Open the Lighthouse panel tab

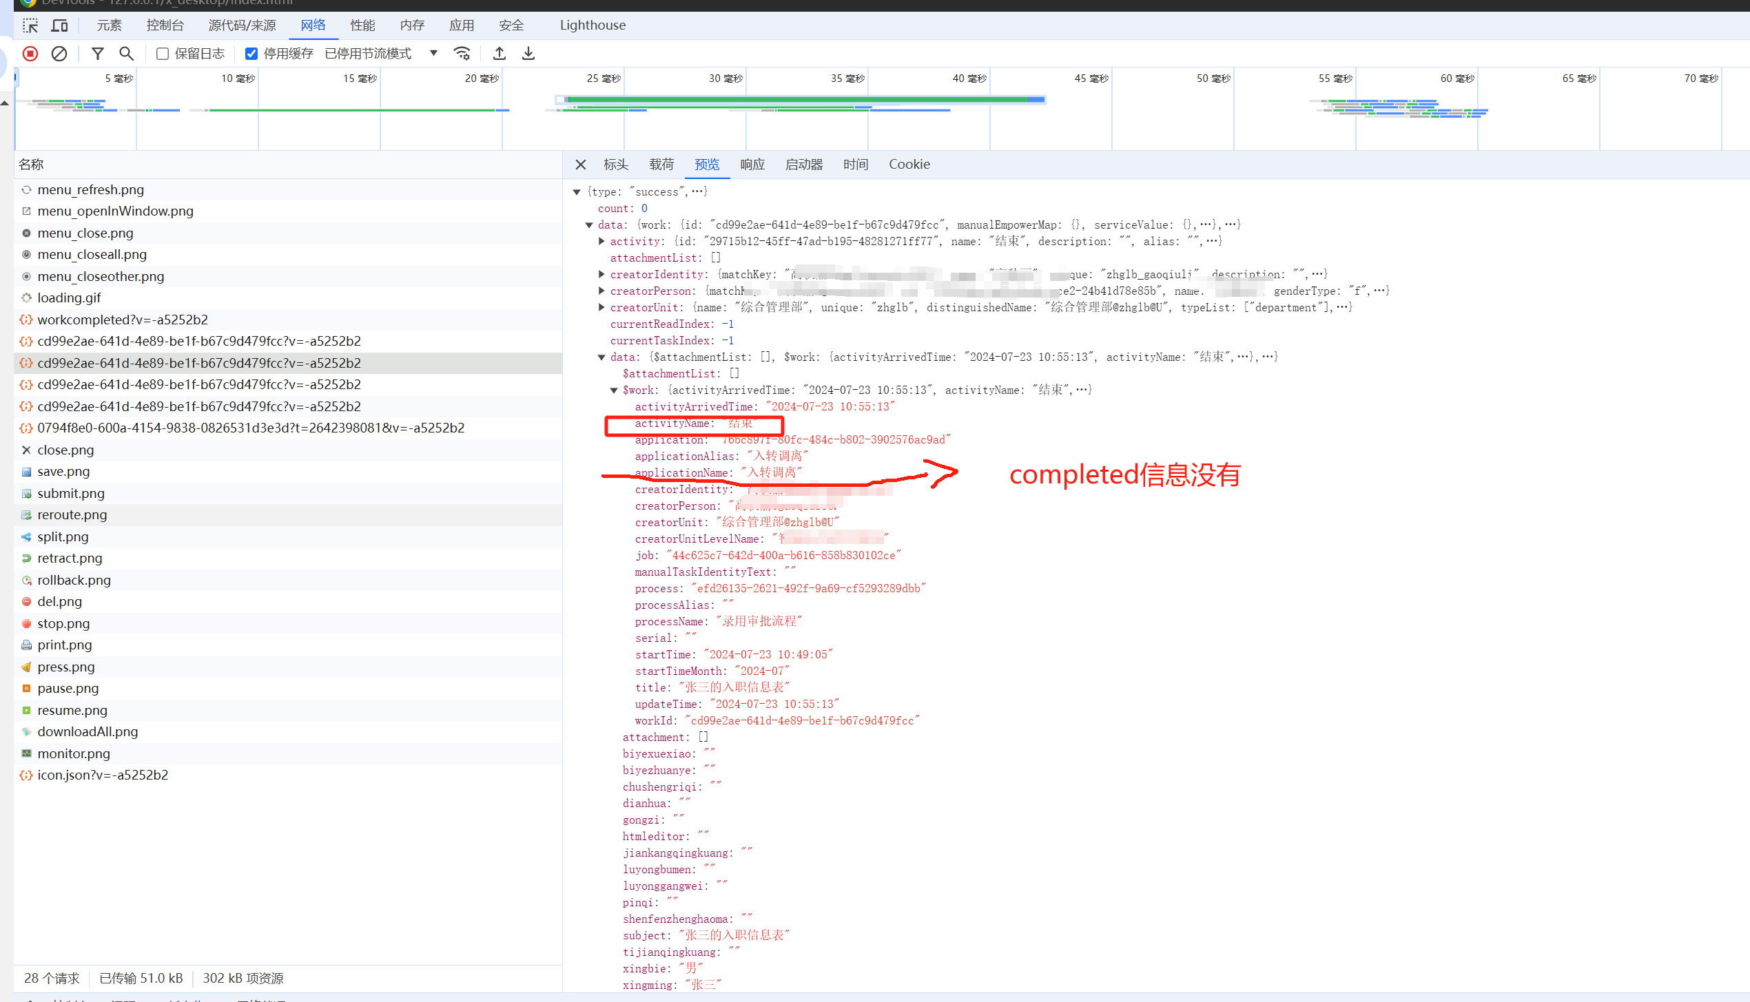pos(593,25)
